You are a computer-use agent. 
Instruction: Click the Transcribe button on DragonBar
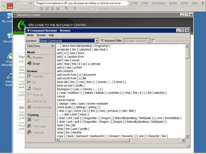click(83, 9)
